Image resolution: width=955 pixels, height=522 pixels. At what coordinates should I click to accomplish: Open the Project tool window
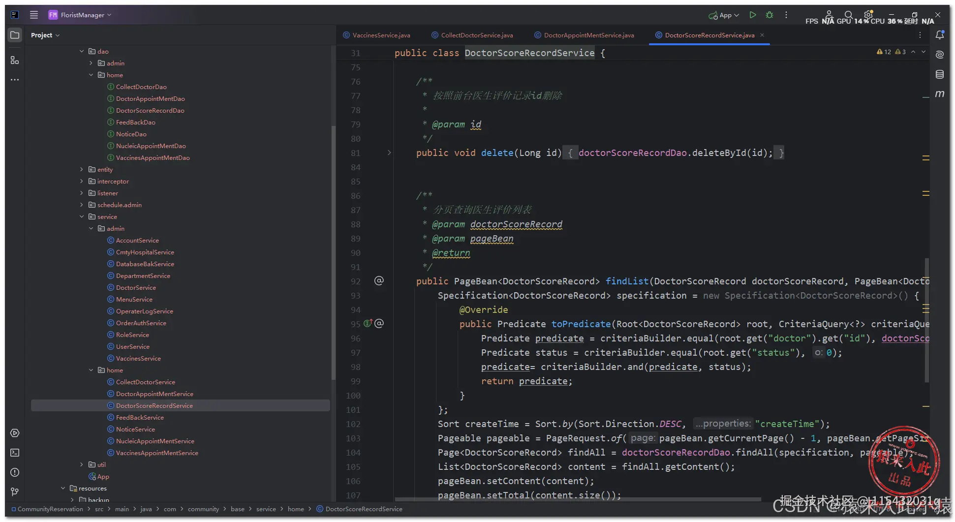coord(15,35)
